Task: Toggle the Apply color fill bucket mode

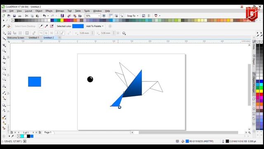Action: (x=9, y=26)
